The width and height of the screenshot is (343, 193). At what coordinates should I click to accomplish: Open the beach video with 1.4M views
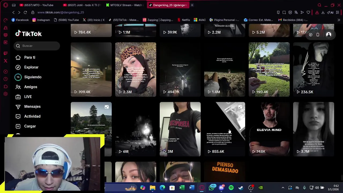[225, 69]
